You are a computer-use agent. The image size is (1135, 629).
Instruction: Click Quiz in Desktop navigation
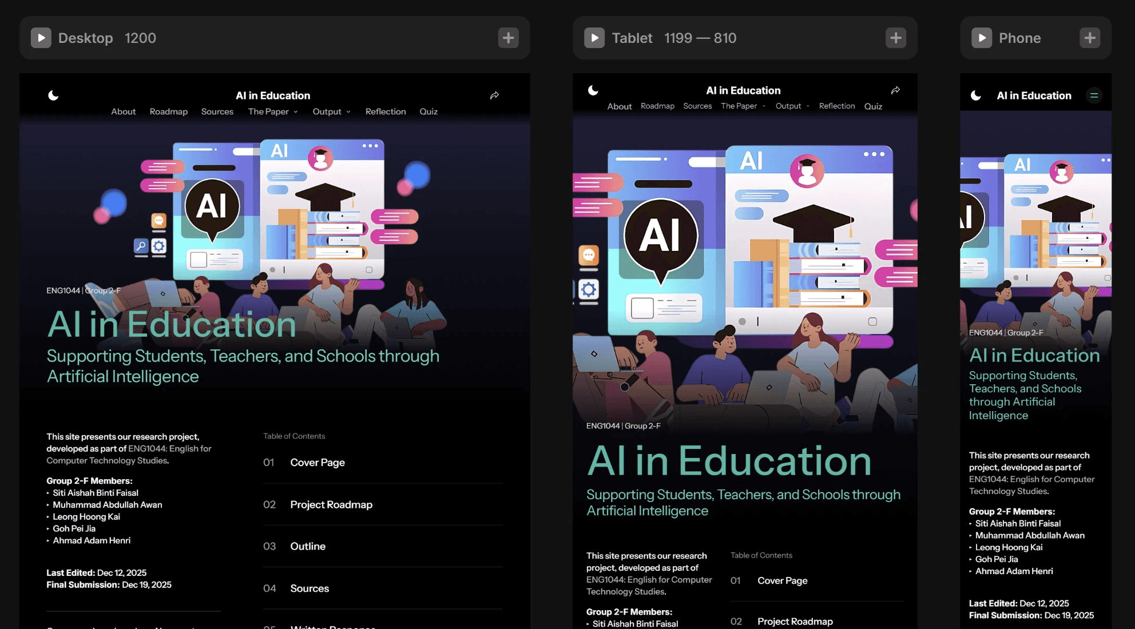tap(428, 112)
